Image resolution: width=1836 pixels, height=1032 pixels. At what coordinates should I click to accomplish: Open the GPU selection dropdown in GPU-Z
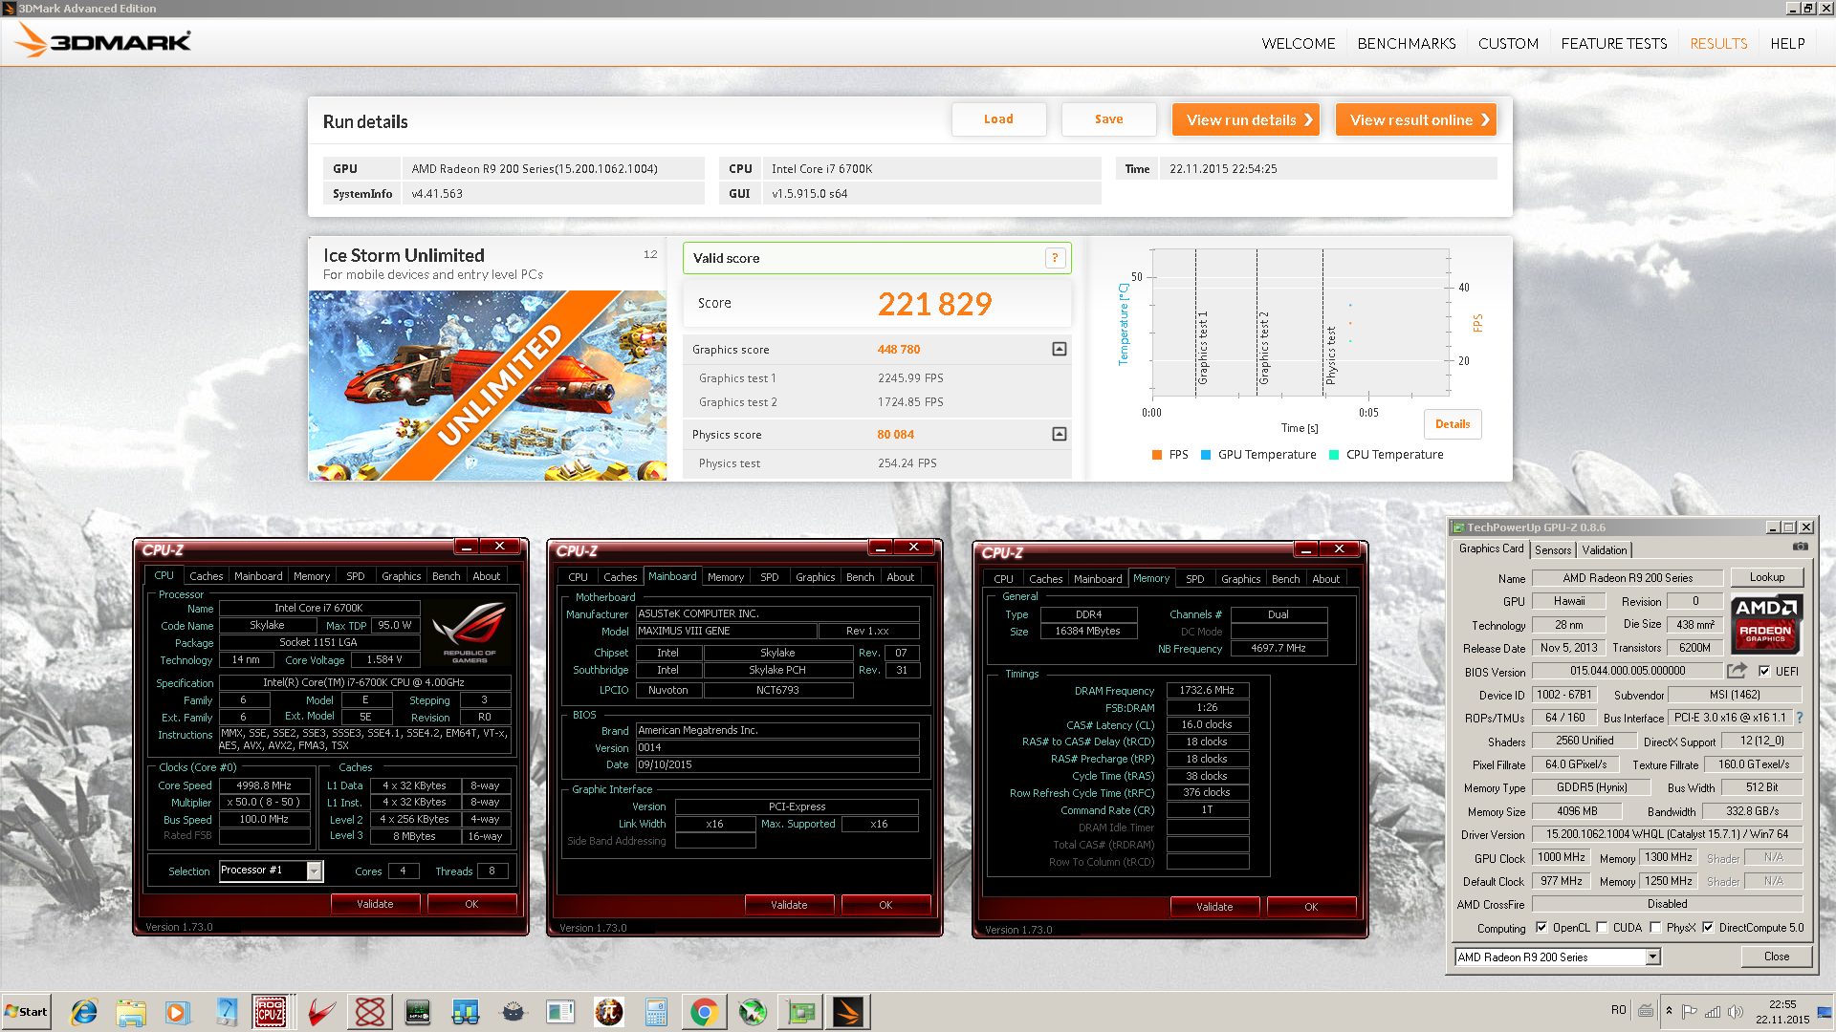point(1652,957)
